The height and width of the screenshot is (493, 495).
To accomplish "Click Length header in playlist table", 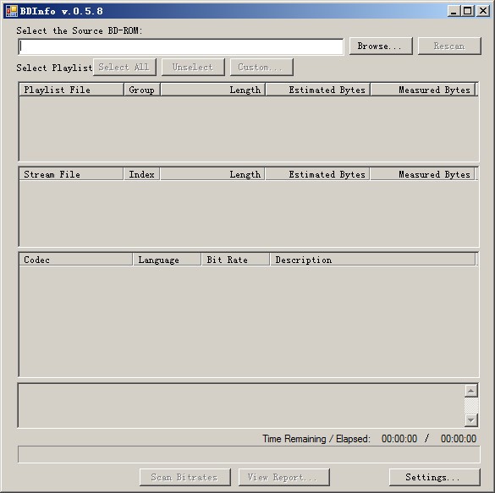I will click(x=212, y=90).
